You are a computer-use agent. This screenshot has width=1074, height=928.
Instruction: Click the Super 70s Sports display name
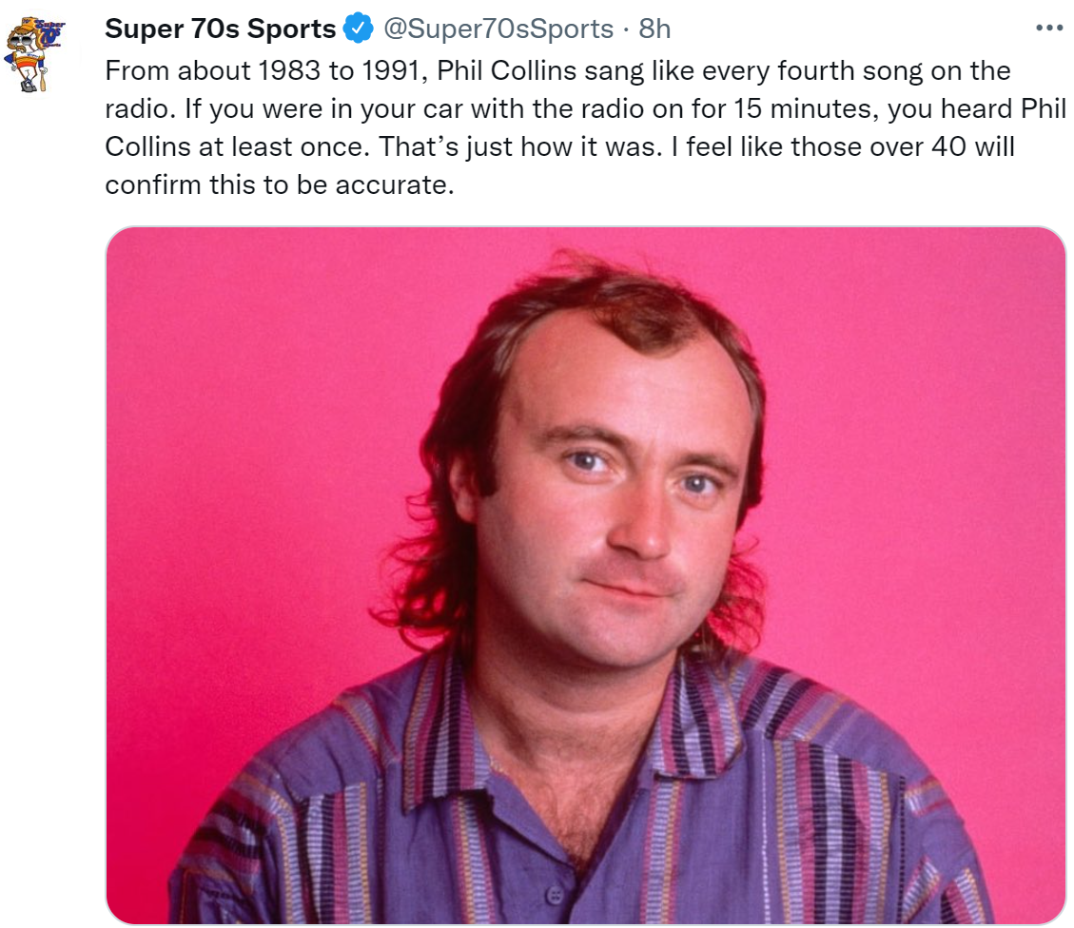point(220,29)
